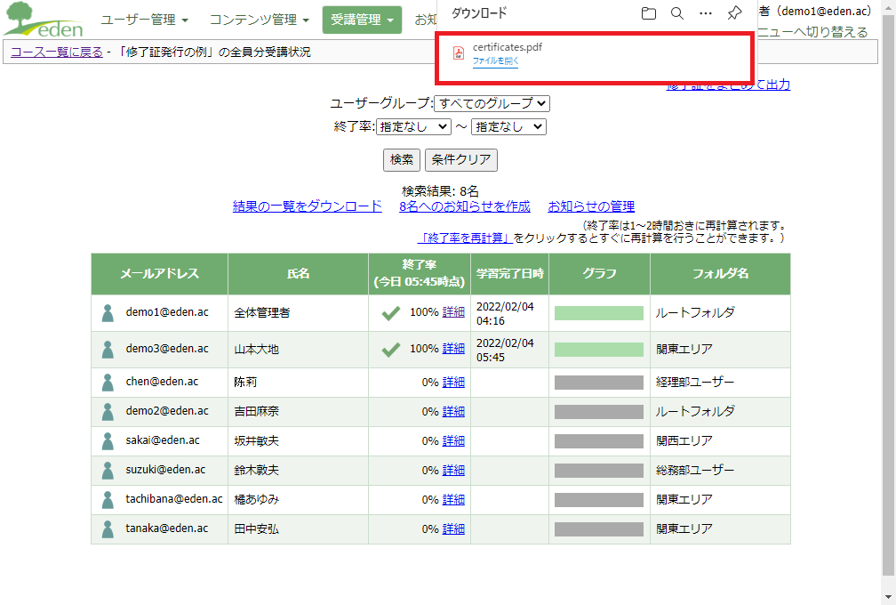Open the ユーザー管理 menu
896x605 pixels.
click(144, 20)
